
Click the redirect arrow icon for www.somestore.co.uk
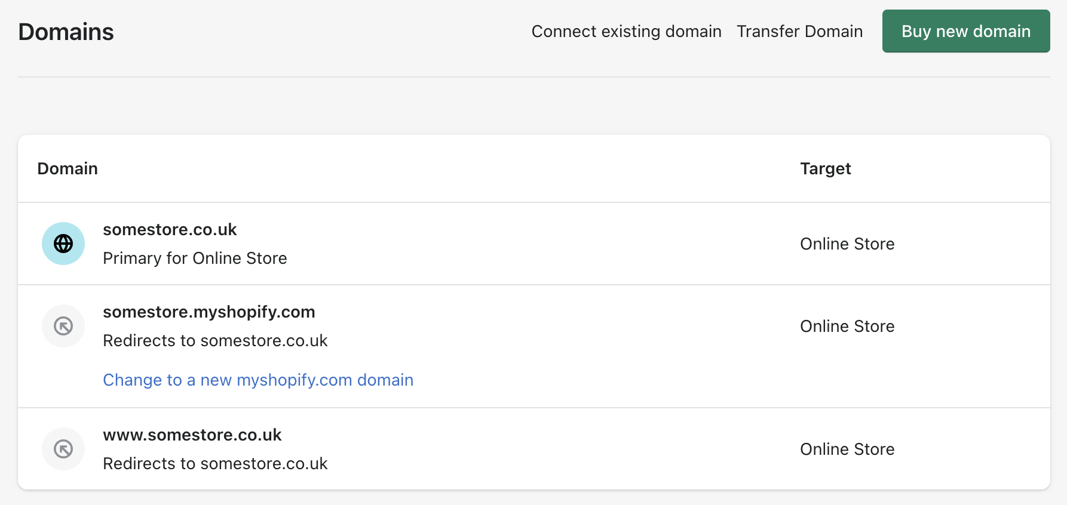pos(63,448)
